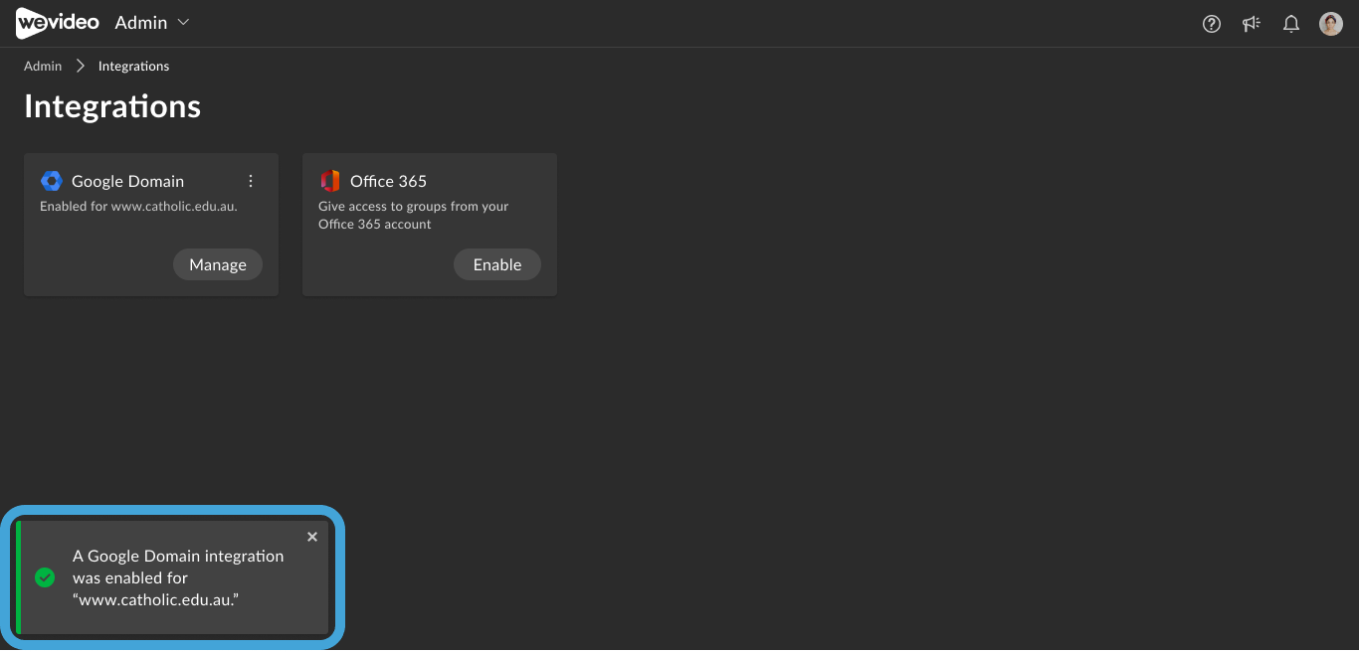
Task: Click the "Enabled for www.catholic.edu.au." text
Action: tap(138, 207)
